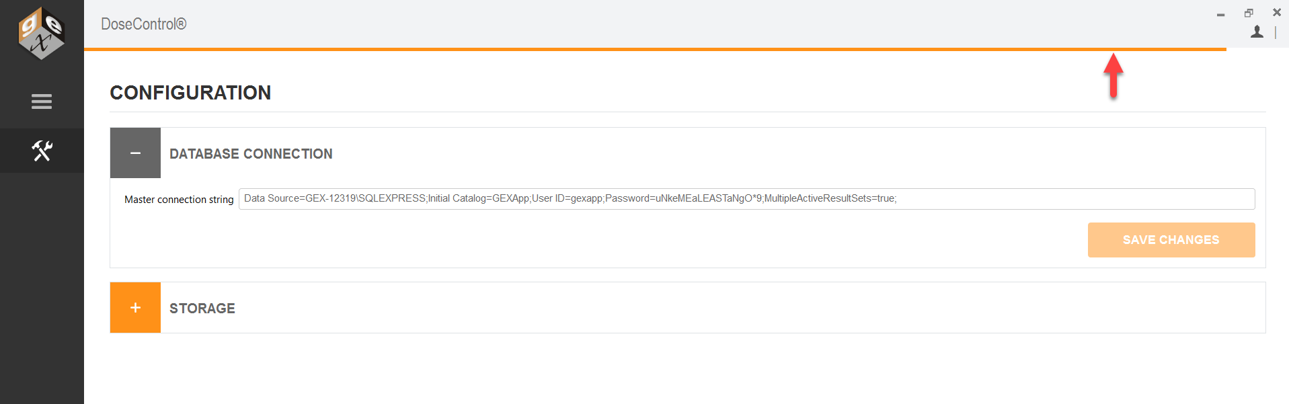
Task: Open the user account icon
Action: click(1257, 32)
